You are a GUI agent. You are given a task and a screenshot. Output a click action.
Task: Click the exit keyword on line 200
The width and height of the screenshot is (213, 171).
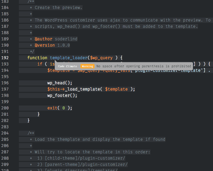52,108
